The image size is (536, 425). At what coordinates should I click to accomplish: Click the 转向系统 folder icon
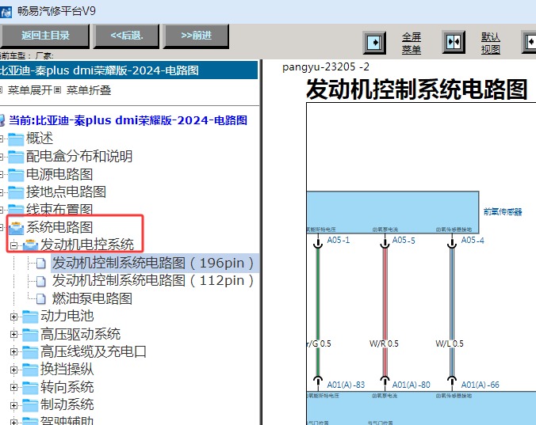30,388
